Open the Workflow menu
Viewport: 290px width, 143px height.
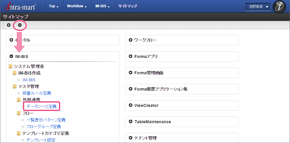coord(77,6)
